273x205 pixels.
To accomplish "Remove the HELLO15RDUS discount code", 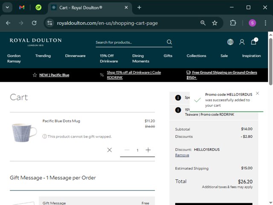I will 182,155.
